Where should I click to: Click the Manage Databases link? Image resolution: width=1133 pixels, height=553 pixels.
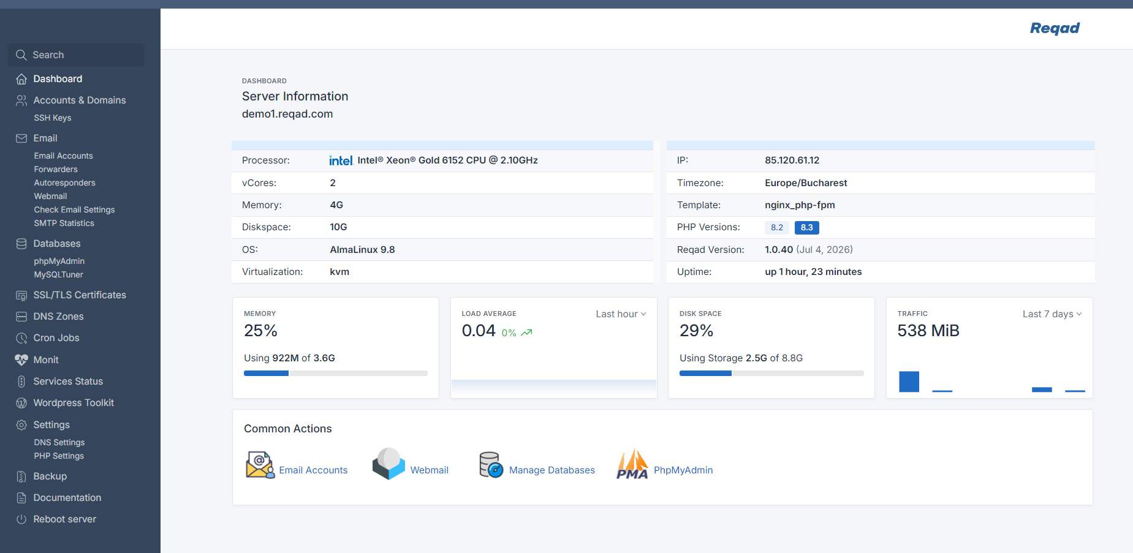click(x=552, y=470)
